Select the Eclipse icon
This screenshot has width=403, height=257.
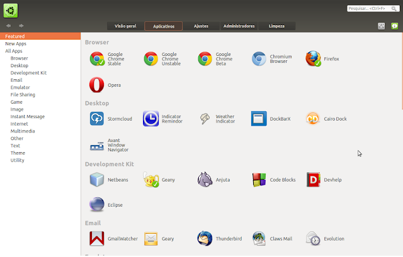97,204
